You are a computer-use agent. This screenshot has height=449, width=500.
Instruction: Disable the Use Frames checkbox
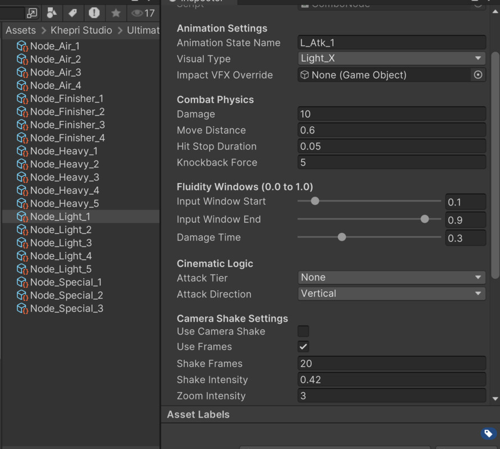[303, 346]
